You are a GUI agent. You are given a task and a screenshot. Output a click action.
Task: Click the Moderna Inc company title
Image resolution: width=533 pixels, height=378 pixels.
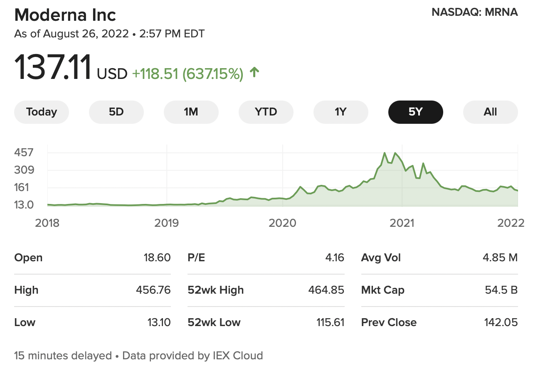(65, 15)
